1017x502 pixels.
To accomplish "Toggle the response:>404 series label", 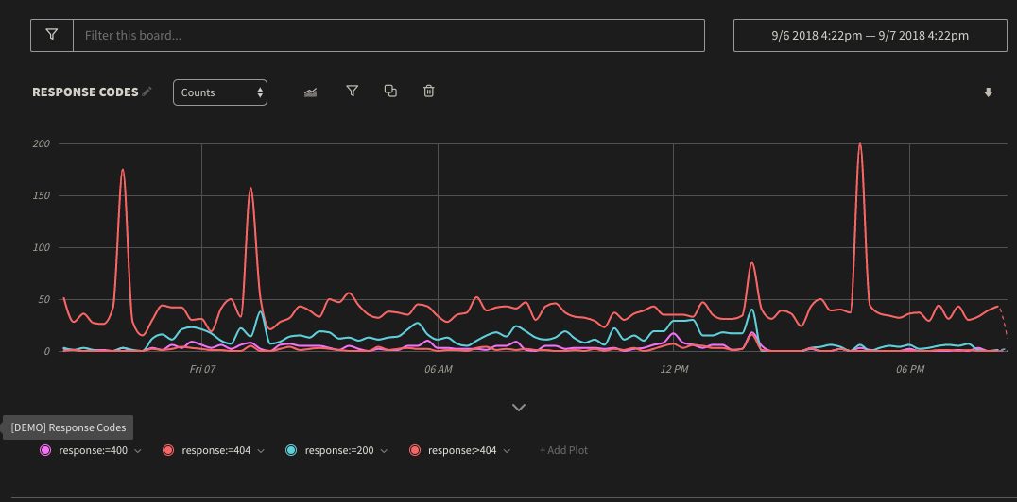I will point(461,450).
